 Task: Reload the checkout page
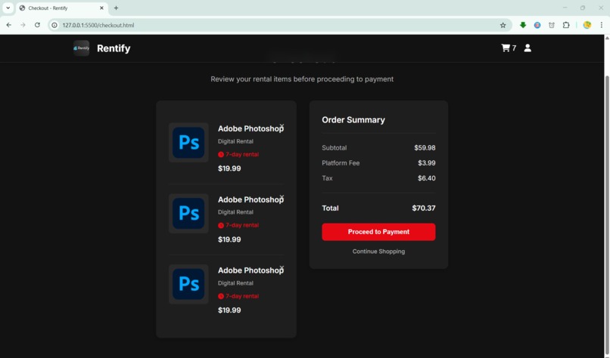[x=37, y=25]
